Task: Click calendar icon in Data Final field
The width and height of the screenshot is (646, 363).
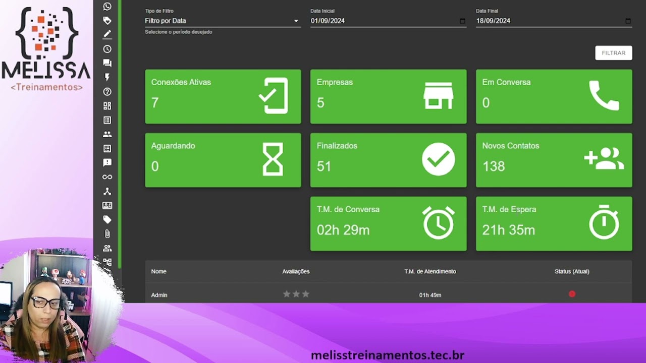Action: 628,21
